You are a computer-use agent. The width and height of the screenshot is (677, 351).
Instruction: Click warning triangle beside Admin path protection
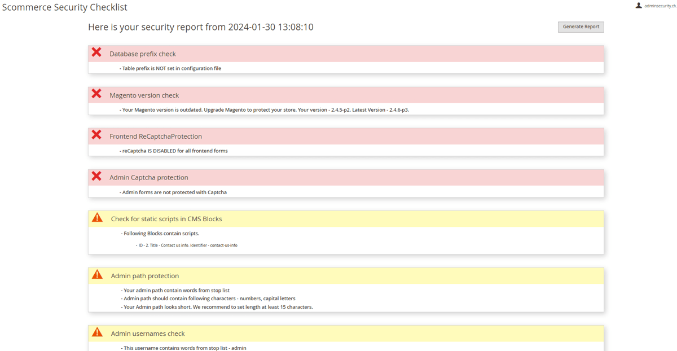point(98,275)
